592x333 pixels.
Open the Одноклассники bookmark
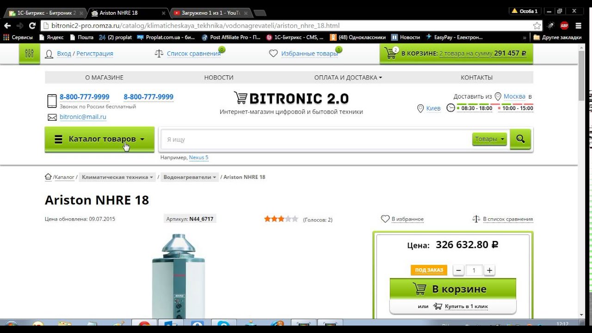pos(357,37)
